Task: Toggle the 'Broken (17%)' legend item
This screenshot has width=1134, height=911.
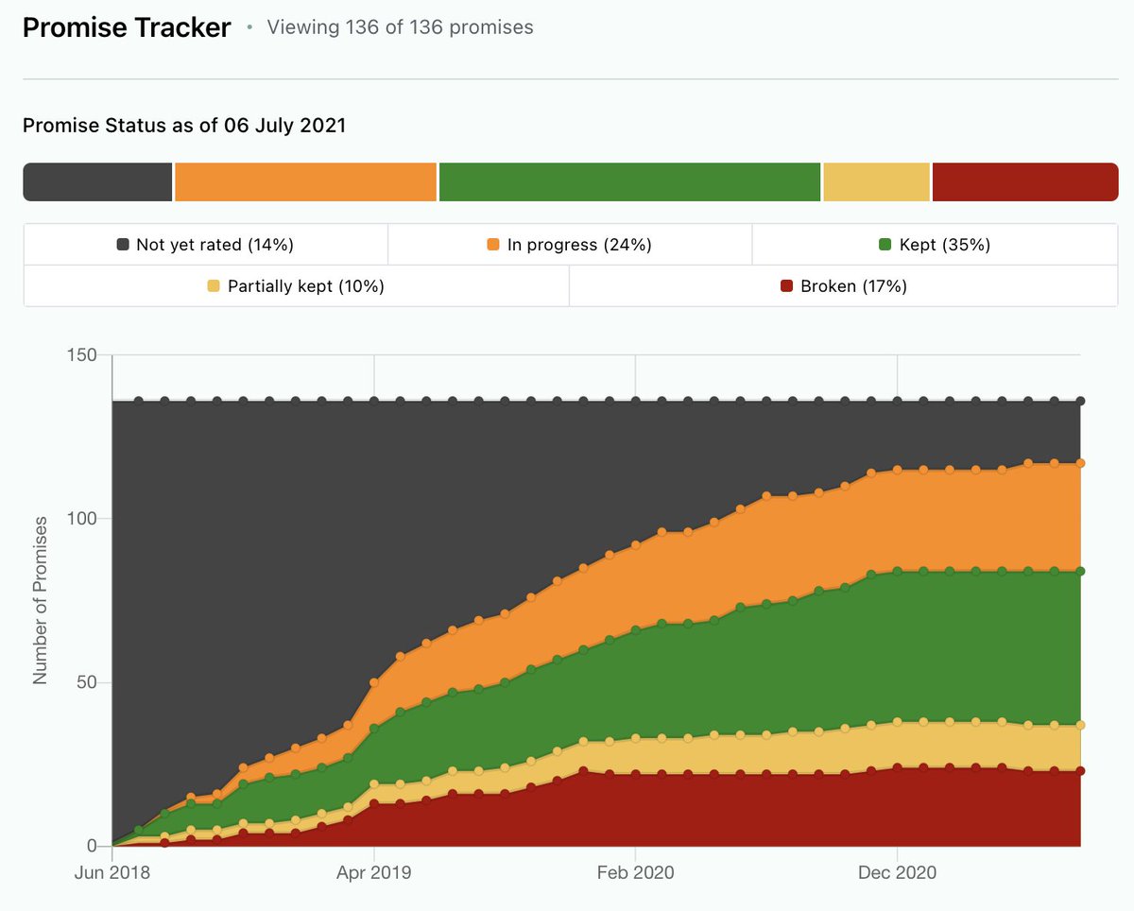Action: click(x=844, y=286)
